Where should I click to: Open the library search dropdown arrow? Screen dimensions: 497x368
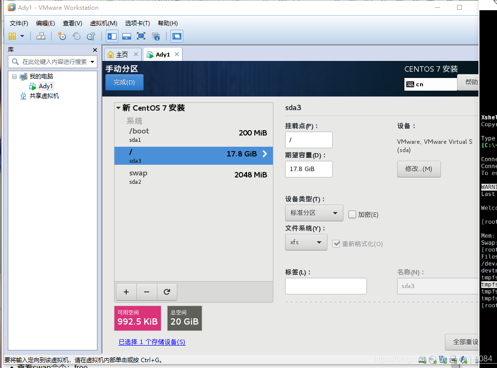click(x=92, y=62)
